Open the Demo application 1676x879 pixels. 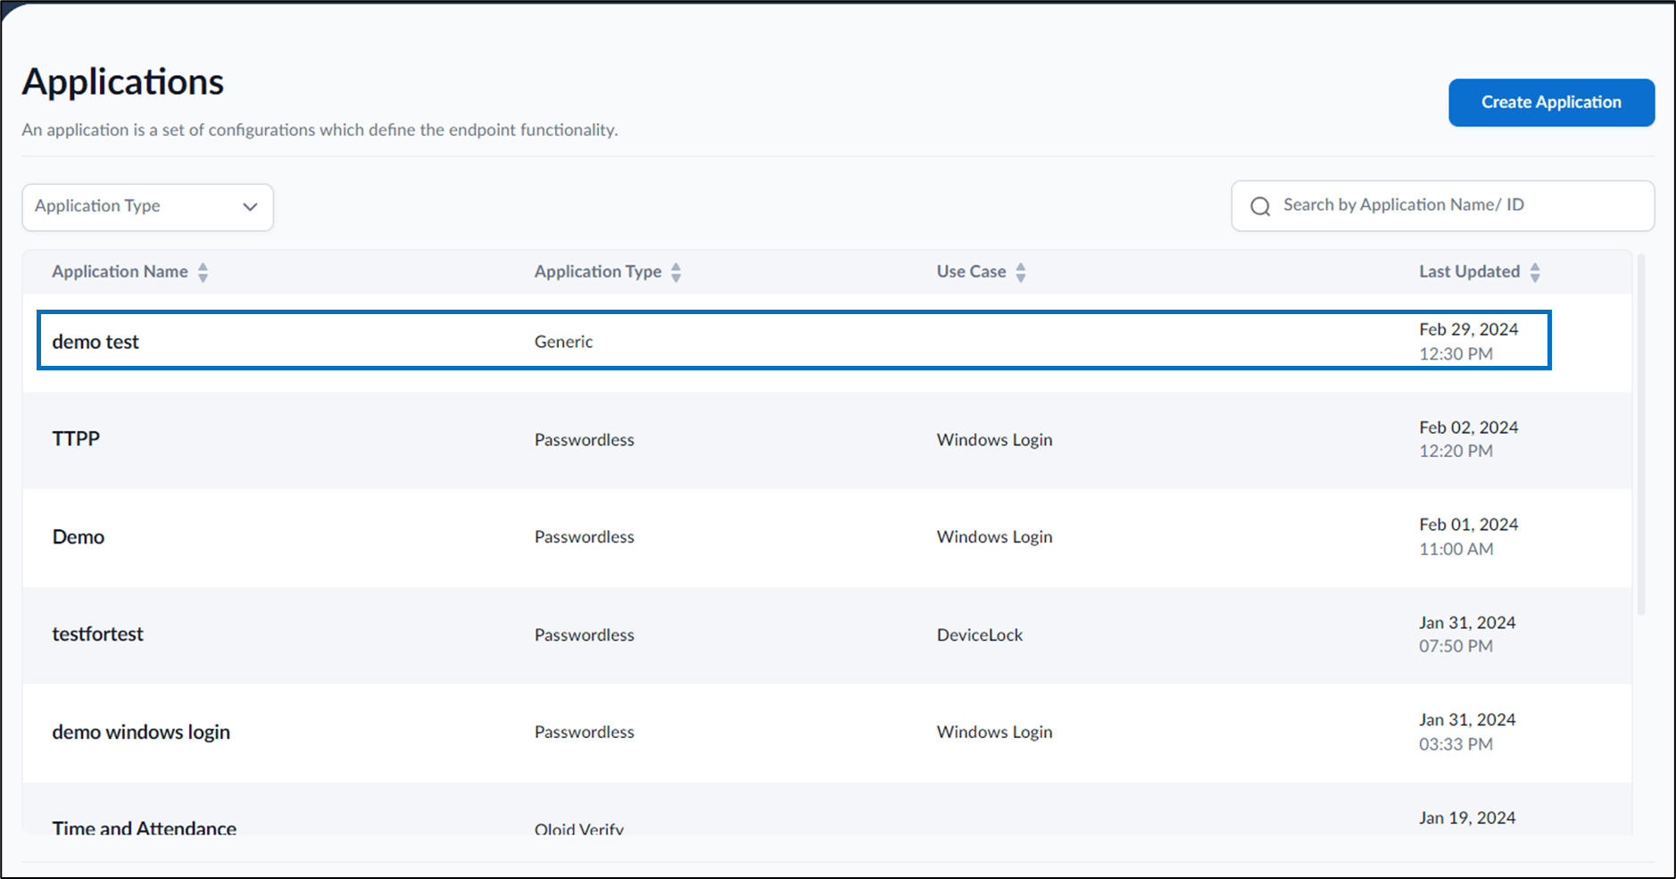pos(79,537)
